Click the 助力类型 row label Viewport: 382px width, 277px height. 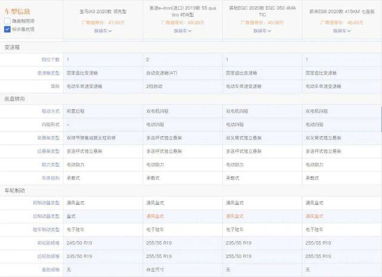click(x=51, y=164)
